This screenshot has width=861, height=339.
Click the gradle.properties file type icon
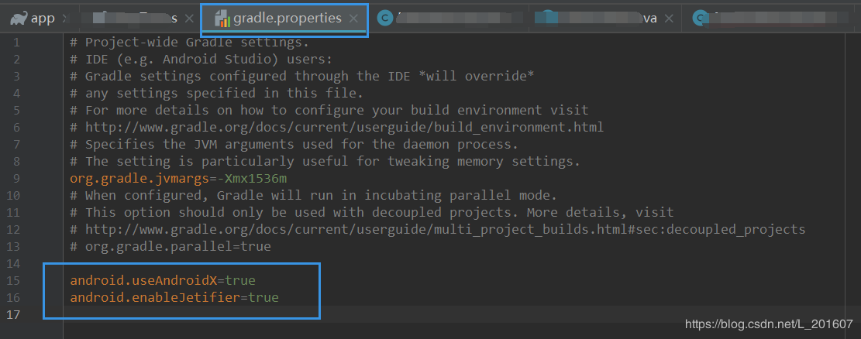[222, 19]
